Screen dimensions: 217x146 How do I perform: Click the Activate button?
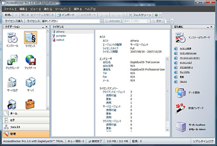[x=113, y=21]
